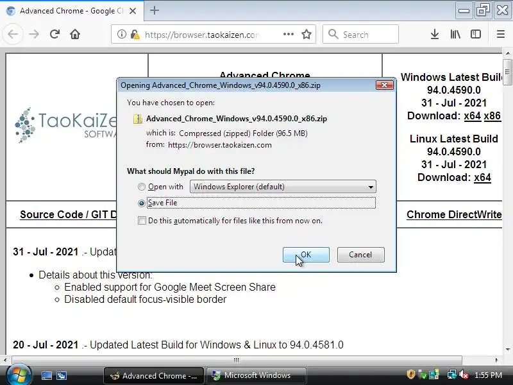Click the vertical scrollbar thumb
The image size is (513, 385).
tap(507, 72)
